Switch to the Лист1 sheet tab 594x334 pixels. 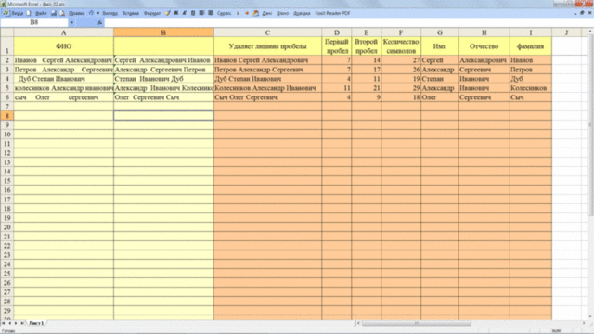(x=36, y=323)
